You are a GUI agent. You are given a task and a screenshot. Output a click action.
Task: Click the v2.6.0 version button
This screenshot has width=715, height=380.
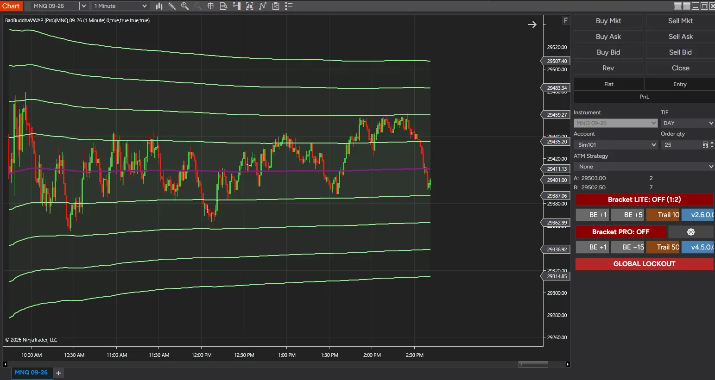[x=698, y=215]
